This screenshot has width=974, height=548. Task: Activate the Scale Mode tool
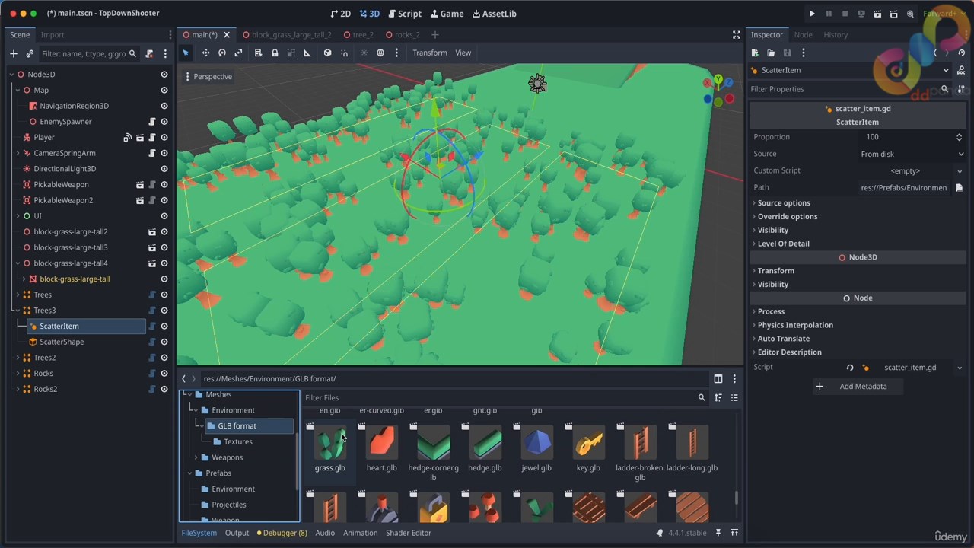(239, 53)
